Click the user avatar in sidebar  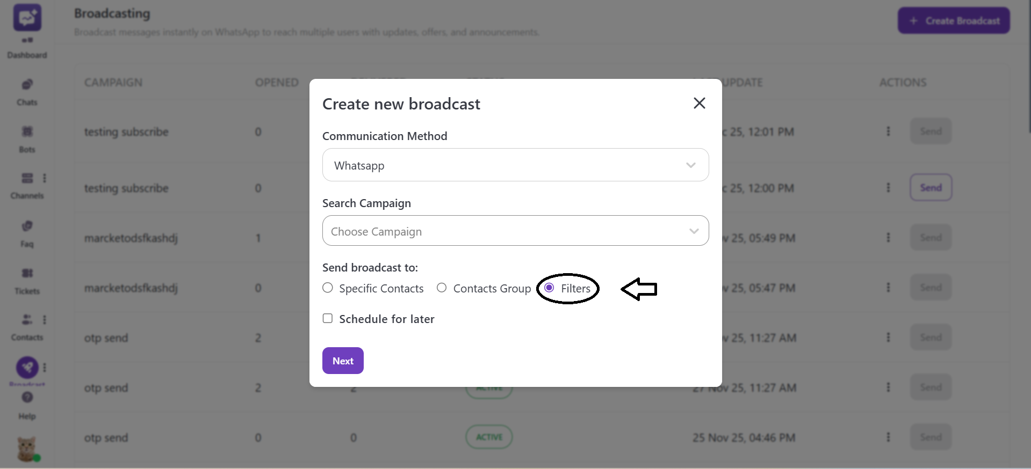[27, 449]
